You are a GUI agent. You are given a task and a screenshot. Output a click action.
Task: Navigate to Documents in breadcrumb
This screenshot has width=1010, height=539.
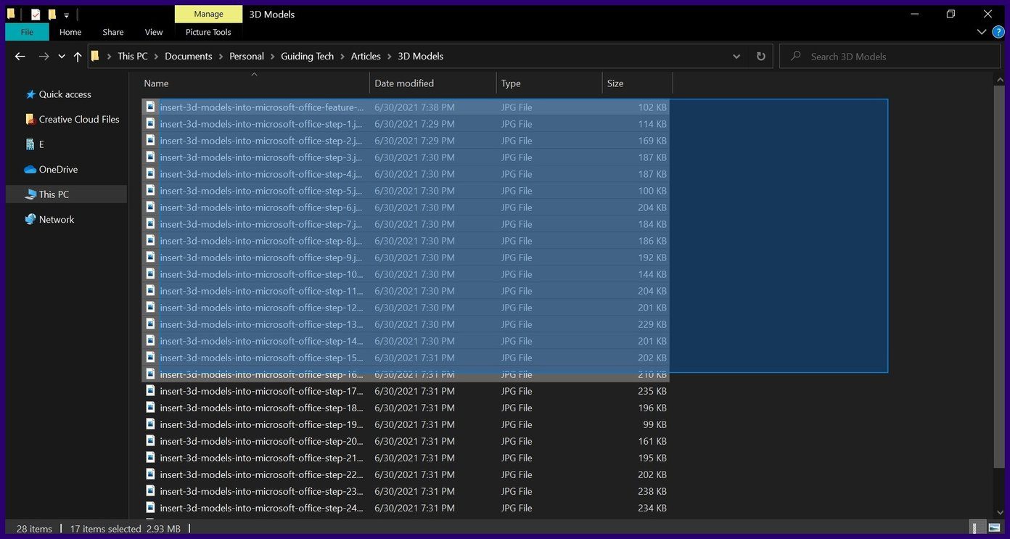tap(189, 57)
